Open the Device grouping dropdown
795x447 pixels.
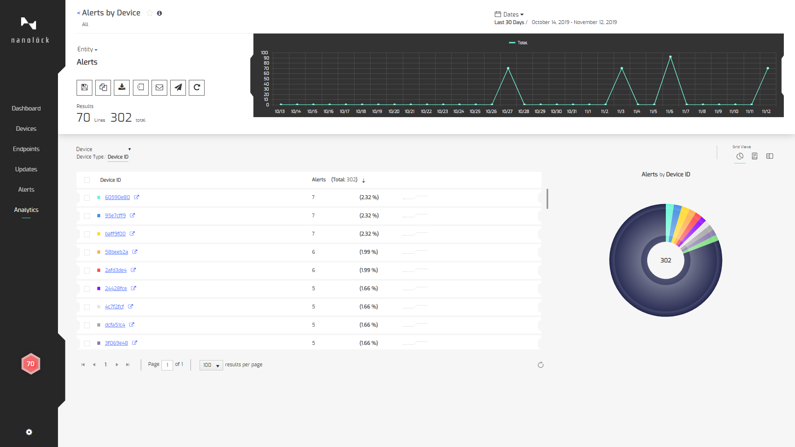[x=104, y=149]
